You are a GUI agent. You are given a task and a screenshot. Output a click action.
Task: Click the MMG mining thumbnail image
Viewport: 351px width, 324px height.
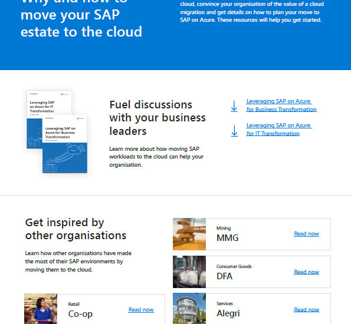(189, 234)
